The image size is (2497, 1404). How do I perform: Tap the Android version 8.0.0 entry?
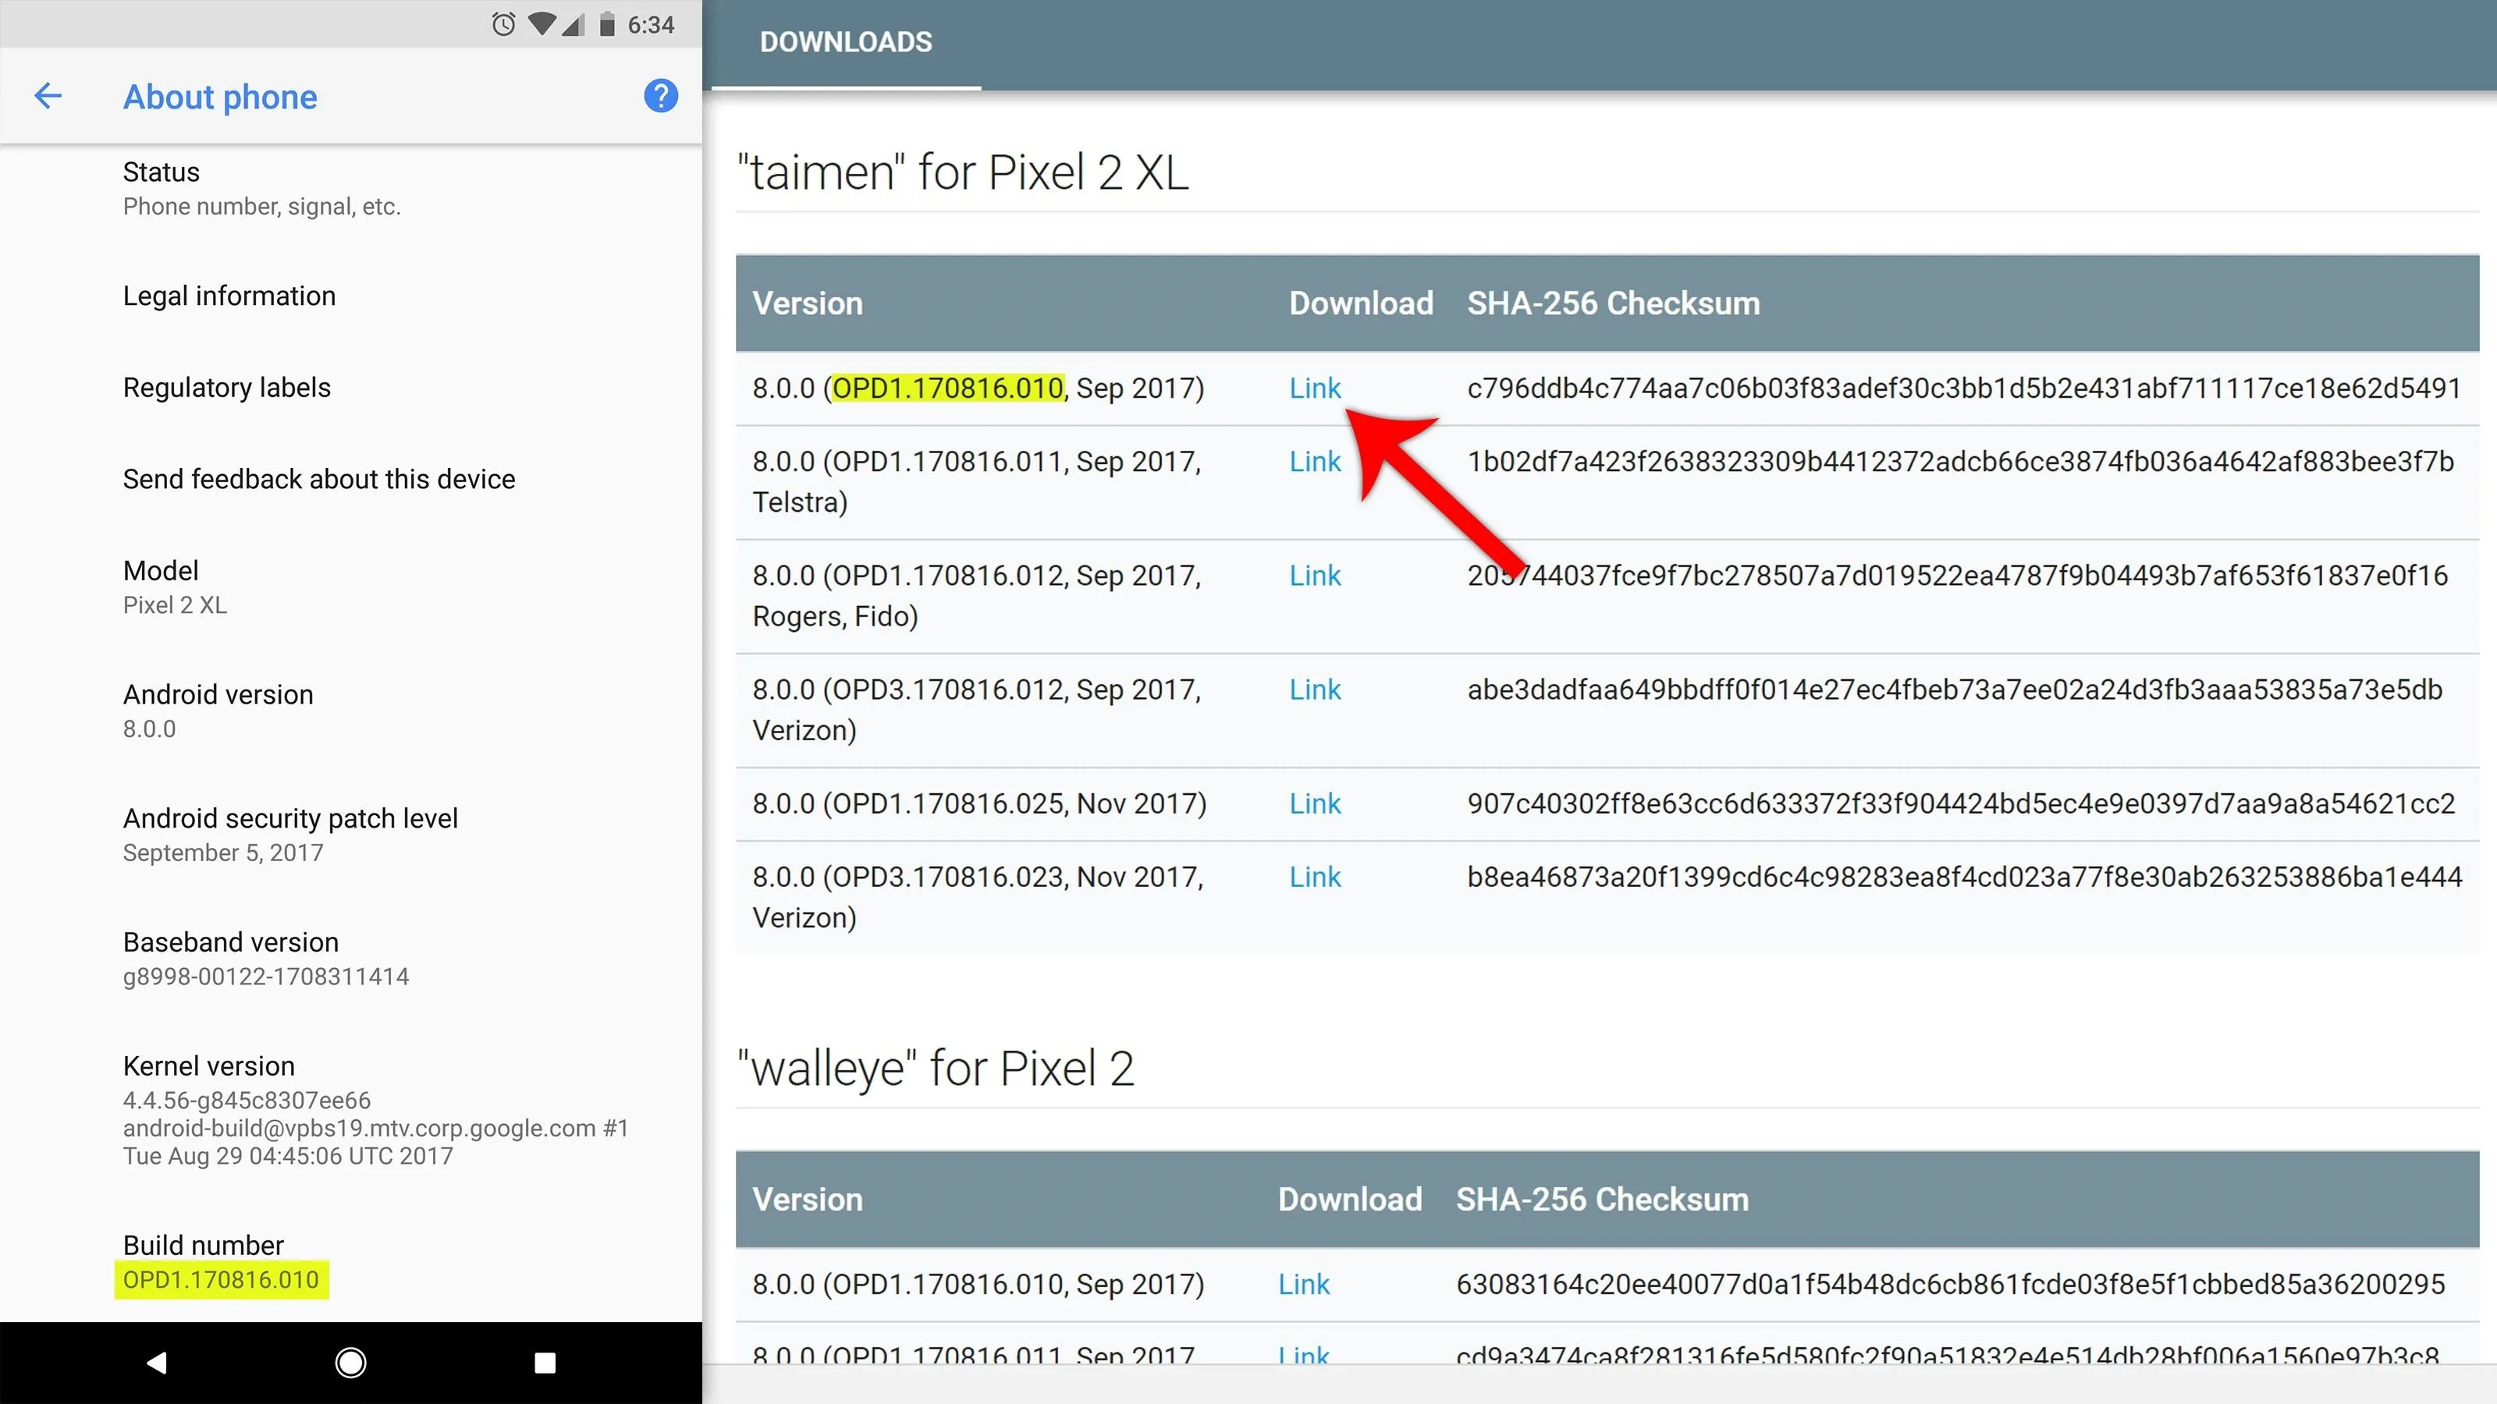(351, 711)
